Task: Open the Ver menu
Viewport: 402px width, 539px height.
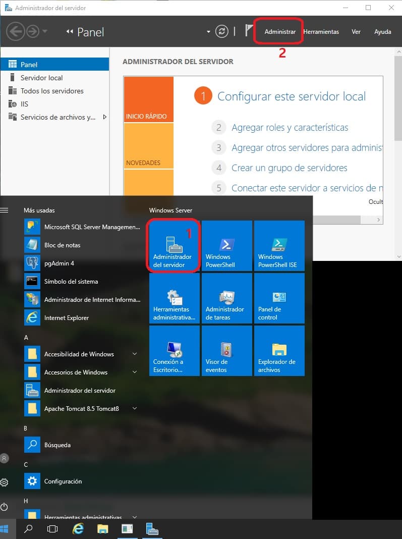Action: tap(356, 32)
